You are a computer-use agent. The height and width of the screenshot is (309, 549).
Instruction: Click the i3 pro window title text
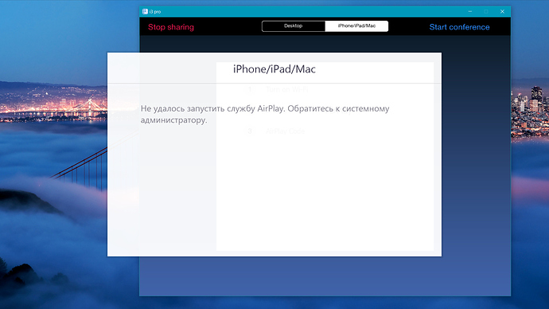[155, 12]
